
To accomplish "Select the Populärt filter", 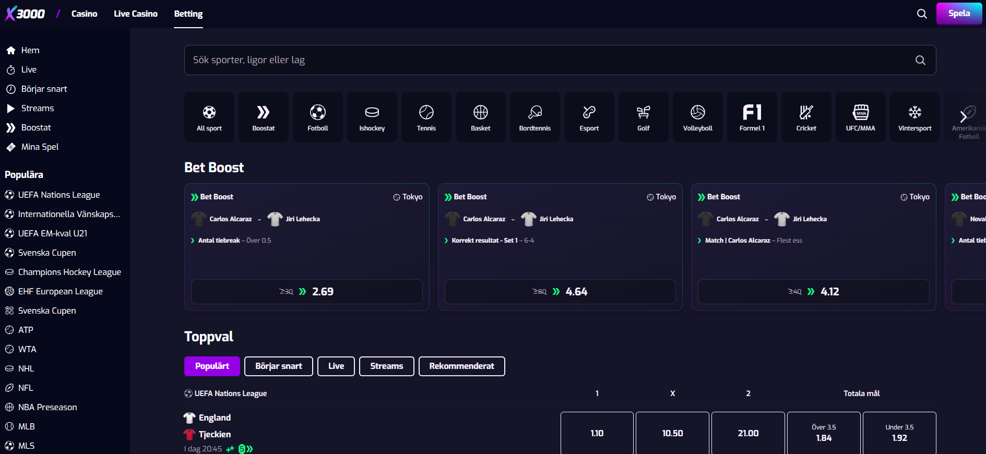I will (x=212, y=366).
